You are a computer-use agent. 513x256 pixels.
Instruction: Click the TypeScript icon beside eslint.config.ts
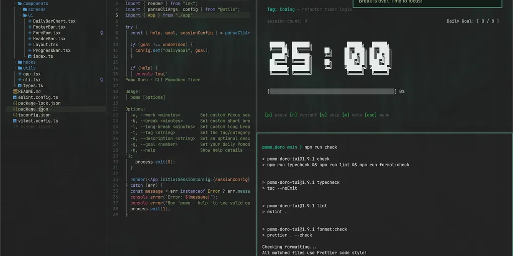coord(15,98)
